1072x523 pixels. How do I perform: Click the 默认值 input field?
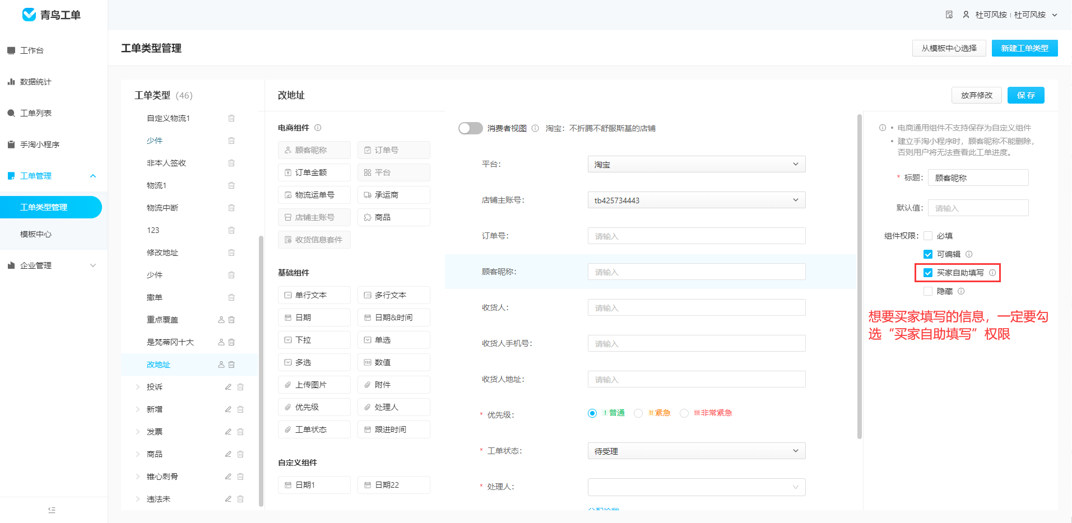pyautogui.click(x=978, y=208)
